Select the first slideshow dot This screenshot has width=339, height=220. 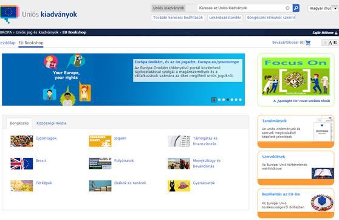click(x=219, y=100)
